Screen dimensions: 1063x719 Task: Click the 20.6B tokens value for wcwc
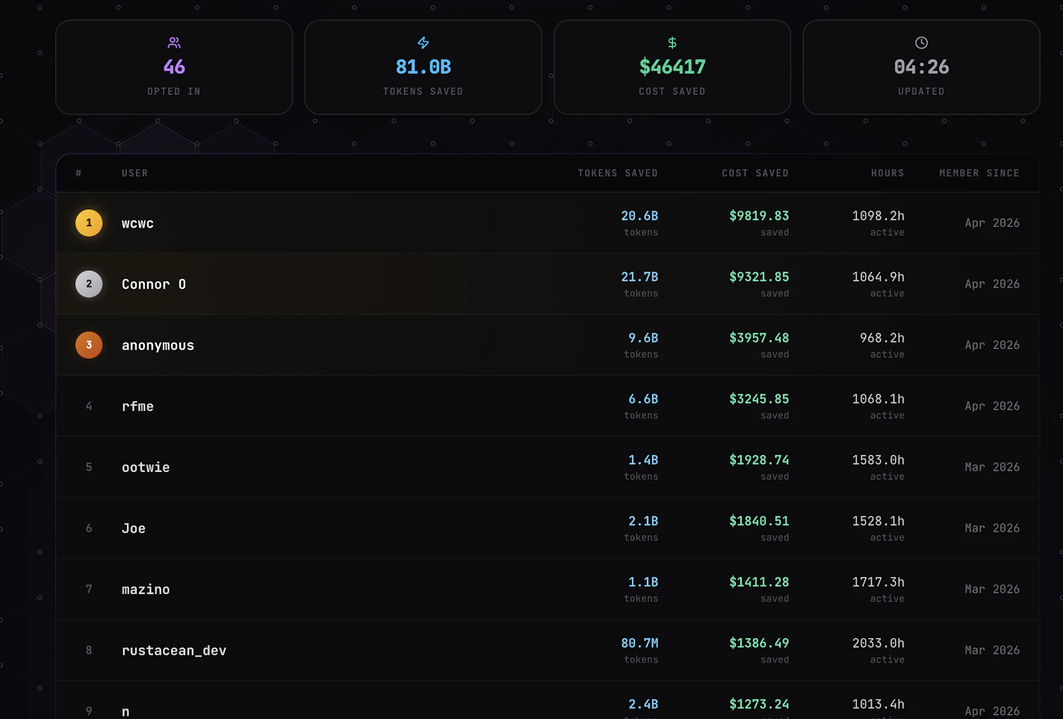[640, 216]
